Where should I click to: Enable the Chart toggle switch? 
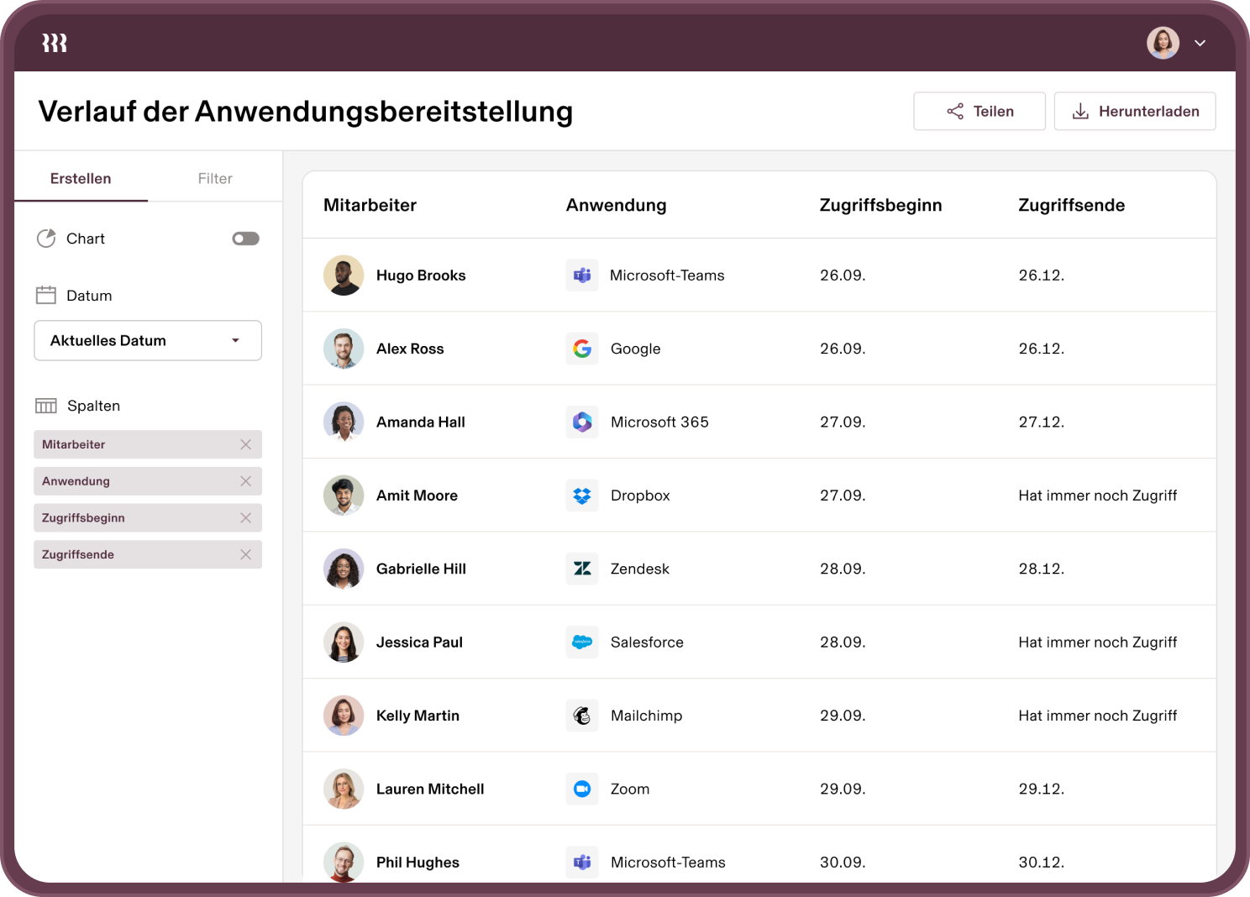(x=245, y=239)
